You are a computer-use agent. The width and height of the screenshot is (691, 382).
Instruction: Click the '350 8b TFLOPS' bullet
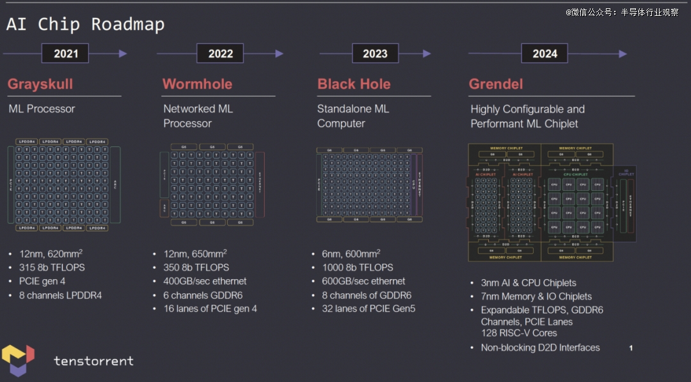pyautogui.click(x=196, y=267)
